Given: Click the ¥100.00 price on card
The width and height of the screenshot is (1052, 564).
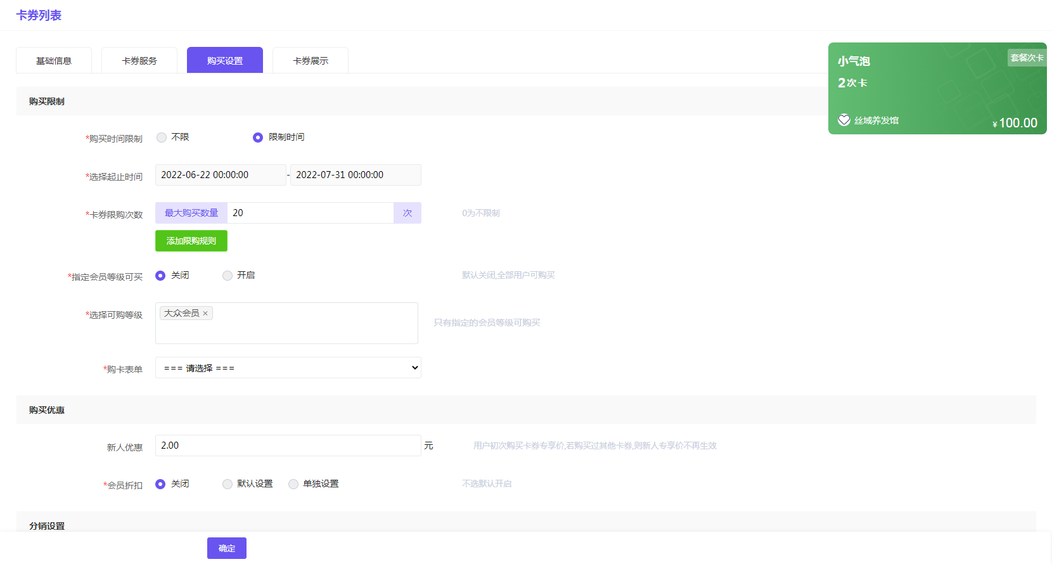Looking at the screenshot, I should coord(1015,123).
